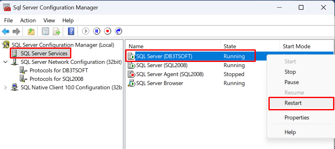Click the Up One Level folder icon

(31, 31)
